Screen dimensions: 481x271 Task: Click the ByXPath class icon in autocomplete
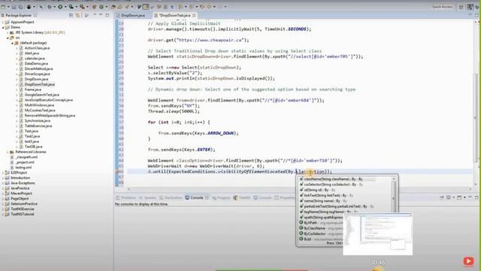tap(301, 223)
